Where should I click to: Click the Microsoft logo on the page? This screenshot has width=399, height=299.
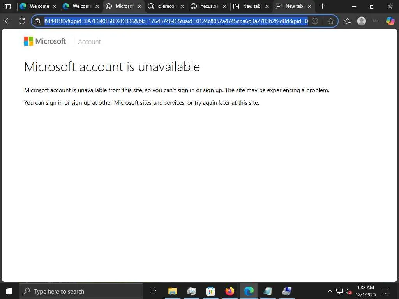coord(45,41)
